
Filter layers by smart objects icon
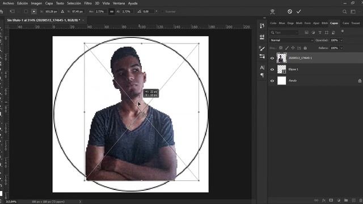click(x=334, y=33)
